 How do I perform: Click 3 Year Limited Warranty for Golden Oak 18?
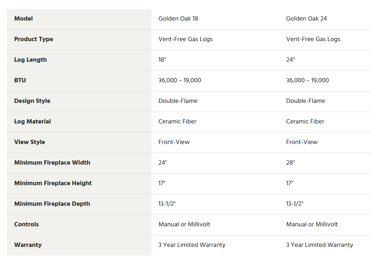[x=192, y=245]
